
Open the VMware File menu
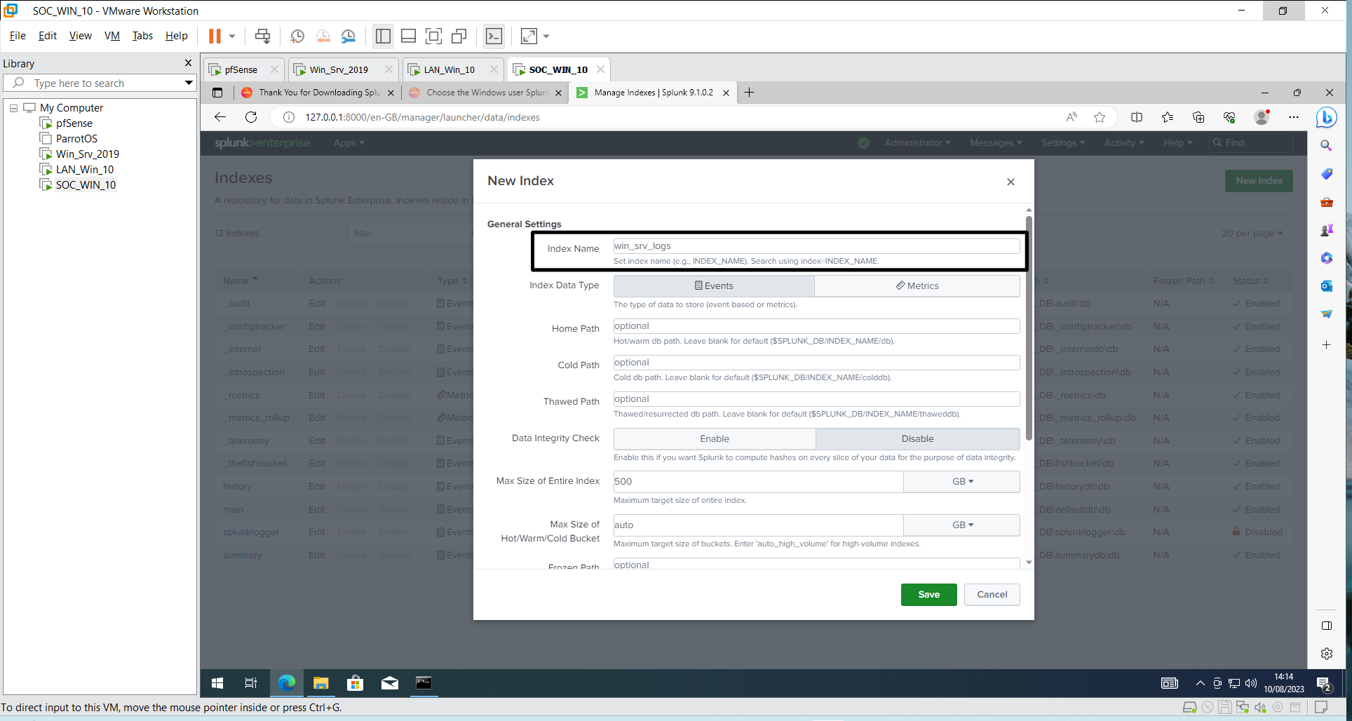tap(18, 36)
